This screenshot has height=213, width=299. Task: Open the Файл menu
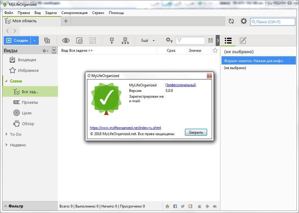9,13
